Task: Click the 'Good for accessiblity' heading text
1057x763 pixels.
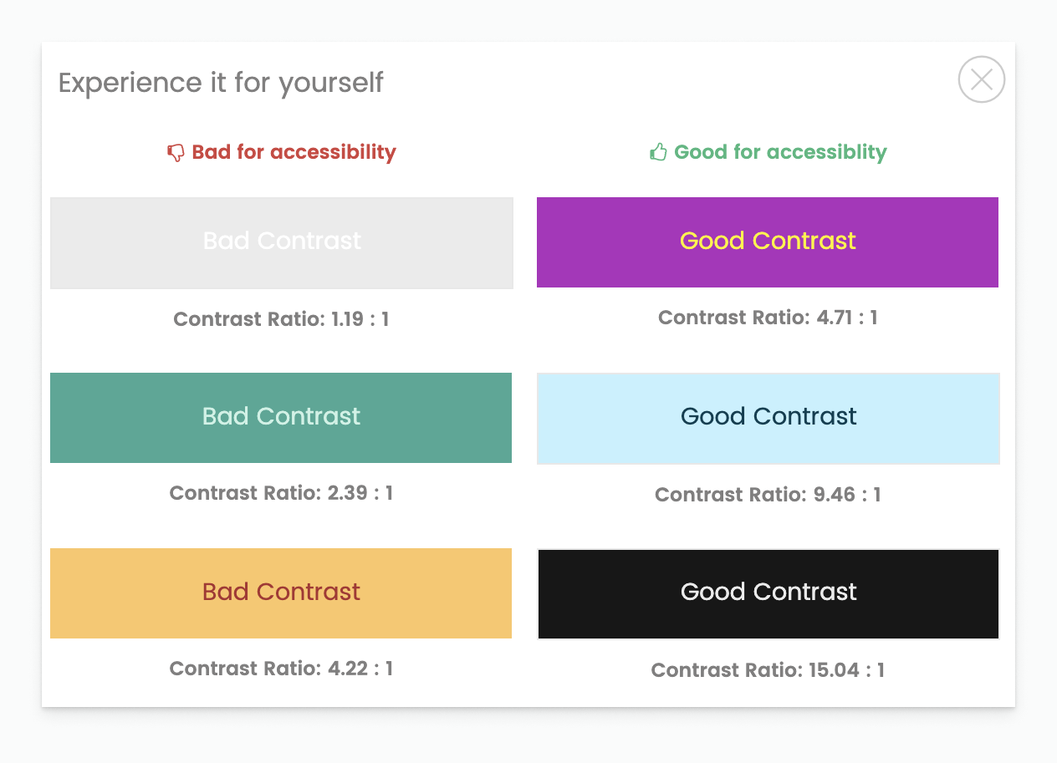Action: pos(780,152)
